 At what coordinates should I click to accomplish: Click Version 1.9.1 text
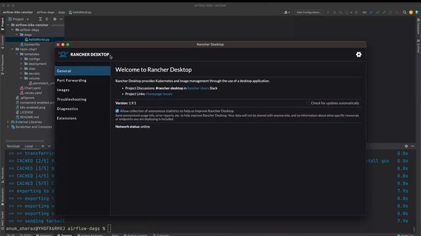point(126,103)
